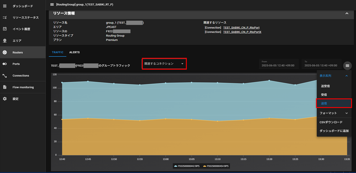The image size is (356, 173).
Task: Open the TEST_SABIKI_CN_P_RtoPortX connection link
Action: 242,32
